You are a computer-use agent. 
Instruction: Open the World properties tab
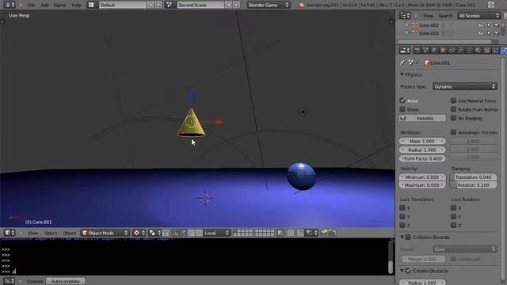(435, 50)
